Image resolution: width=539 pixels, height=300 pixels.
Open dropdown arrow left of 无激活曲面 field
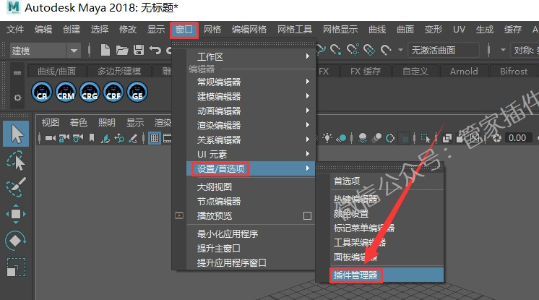coord(400,50)
